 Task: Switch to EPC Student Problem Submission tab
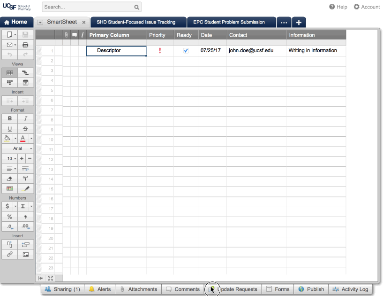pyautogui.click(x=229, y=22)
